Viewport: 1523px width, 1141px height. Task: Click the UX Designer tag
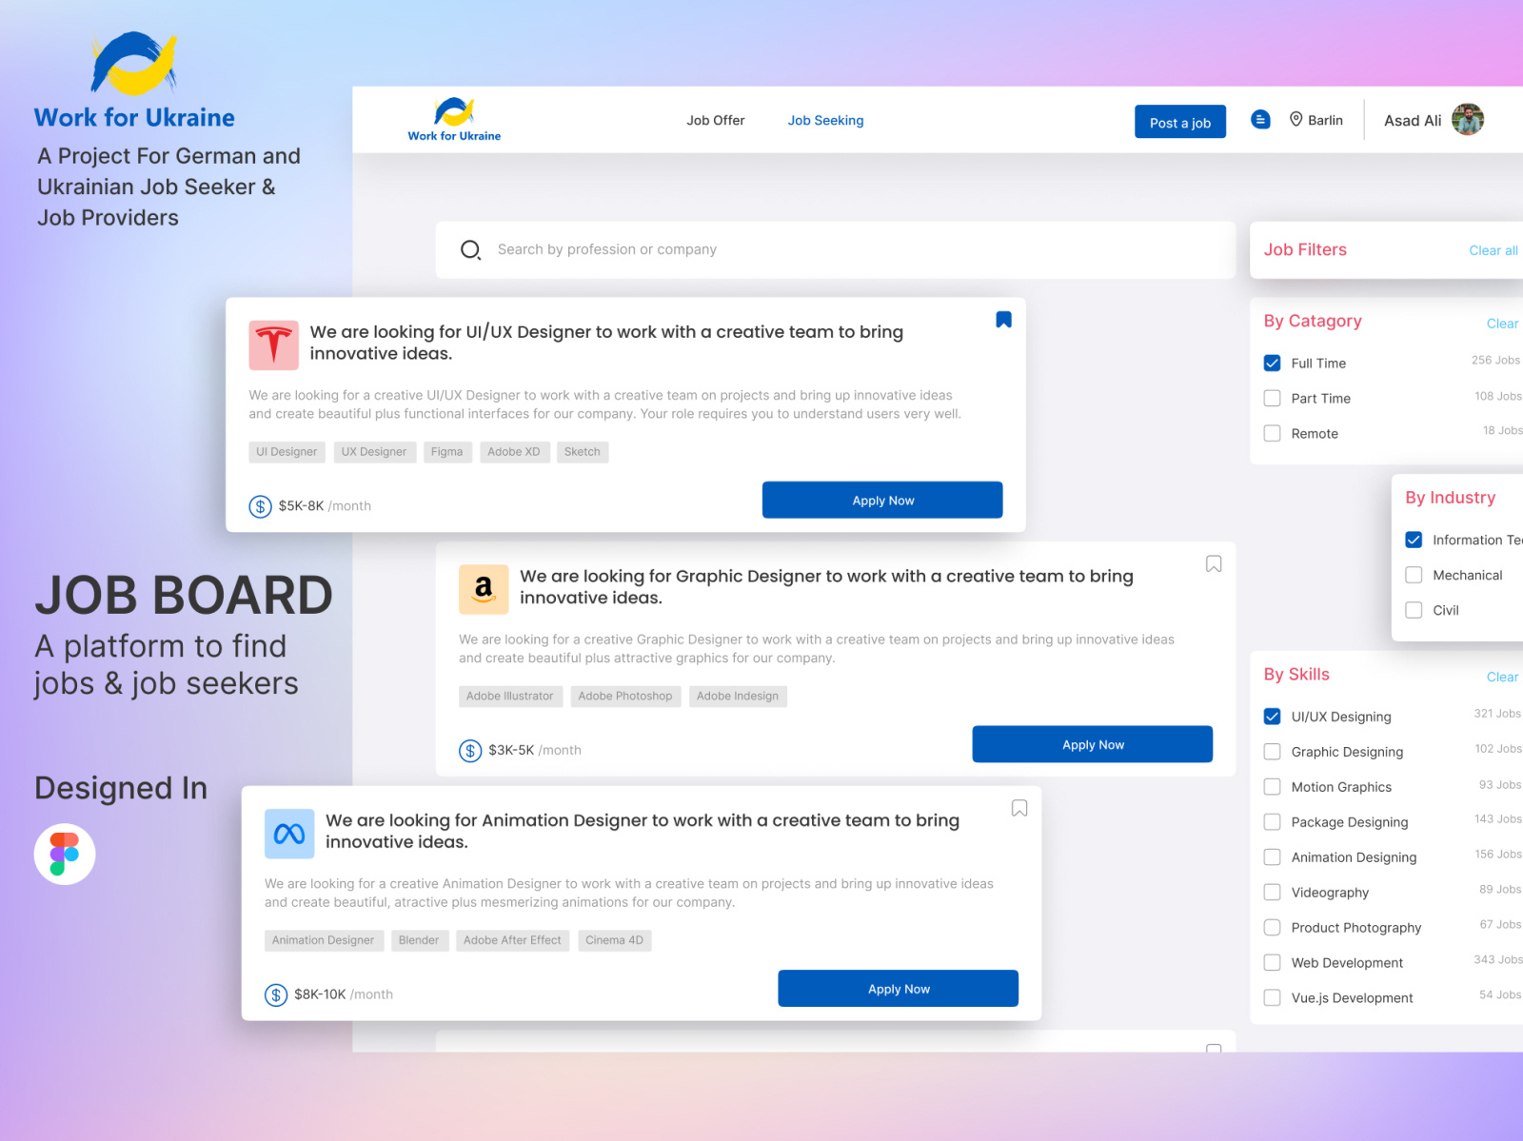point(374,452)
